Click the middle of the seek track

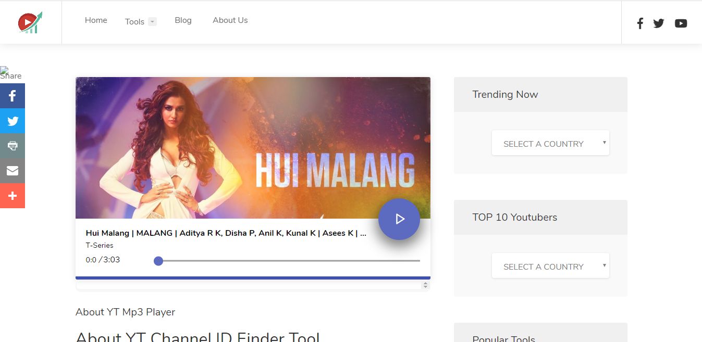pyautogui.click(x=287, y=261)
